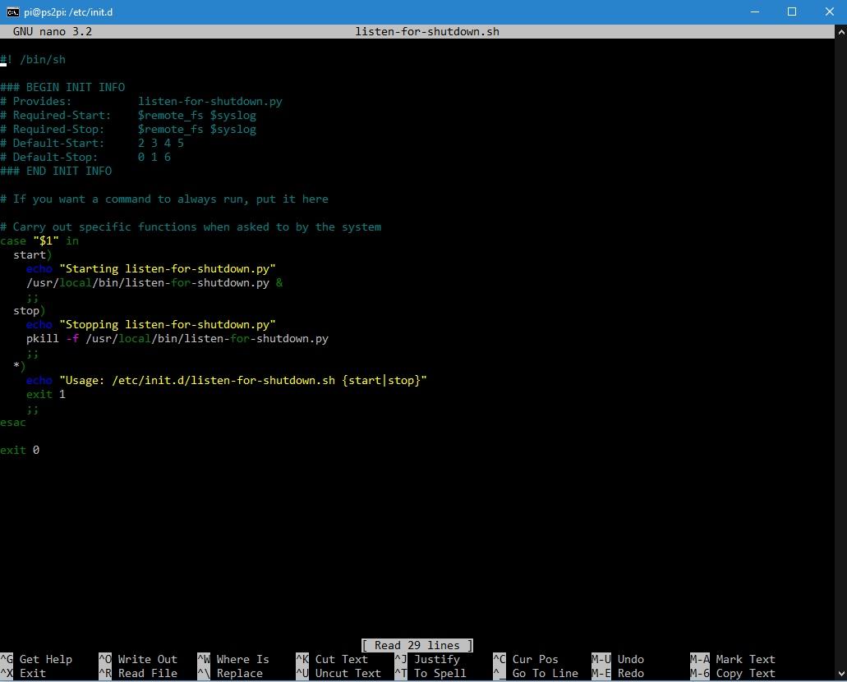Click the "Starting listen-for-shutdown.py" string
Screen dimensions: 847x682
click(x=168, y=269)
